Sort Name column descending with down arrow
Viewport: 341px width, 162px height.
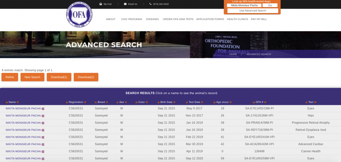tap(18, 102)
